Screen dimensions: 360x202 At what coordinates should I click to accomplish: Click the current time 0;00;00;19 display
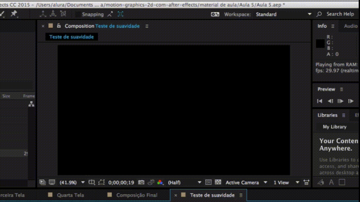(121, 182)
